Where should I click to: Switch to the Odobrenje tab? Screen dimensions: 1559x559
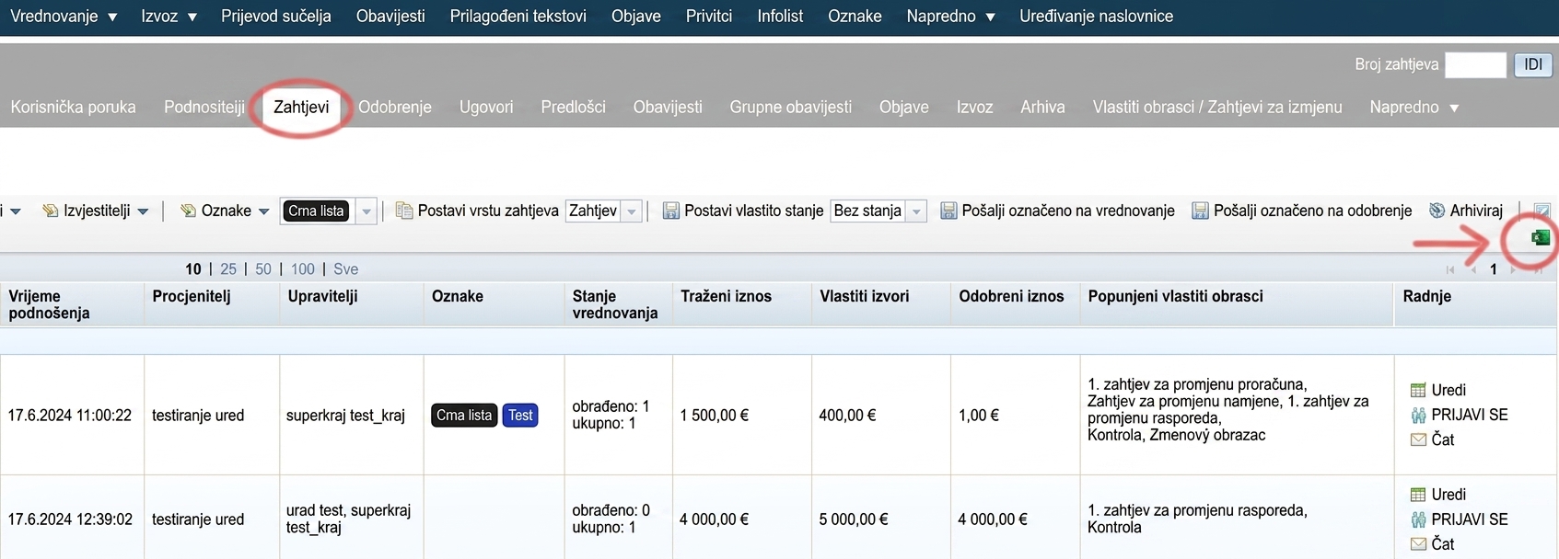pyautogui.click(x=395, y=108)
